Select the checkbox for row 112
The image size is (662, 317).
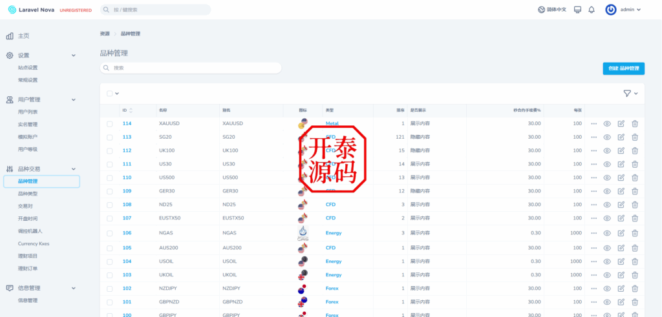110,151
